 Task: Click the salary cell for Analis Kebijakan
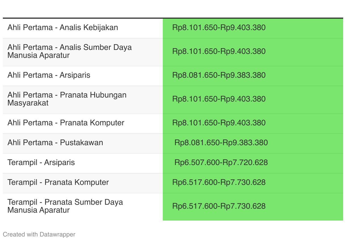219,28
